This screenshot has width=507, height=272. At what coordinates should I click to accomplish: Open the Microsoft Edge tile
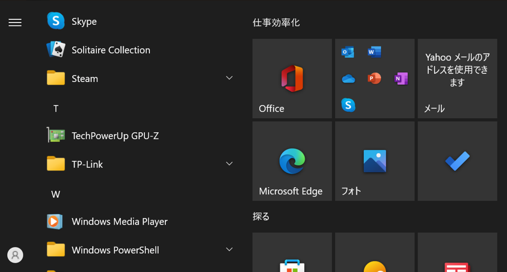click(292, 161)
